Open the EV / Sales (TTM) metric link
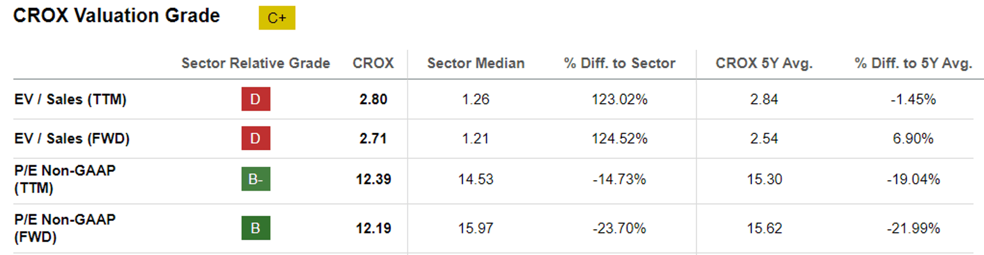This screenshot has height=255, width=984. [x=70, y=99]
